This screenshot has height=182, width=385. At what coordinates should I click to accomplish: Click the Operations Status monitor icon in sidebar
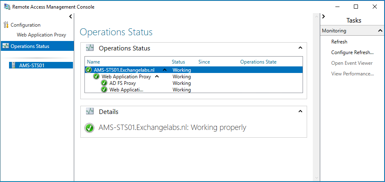click(6, 46)
